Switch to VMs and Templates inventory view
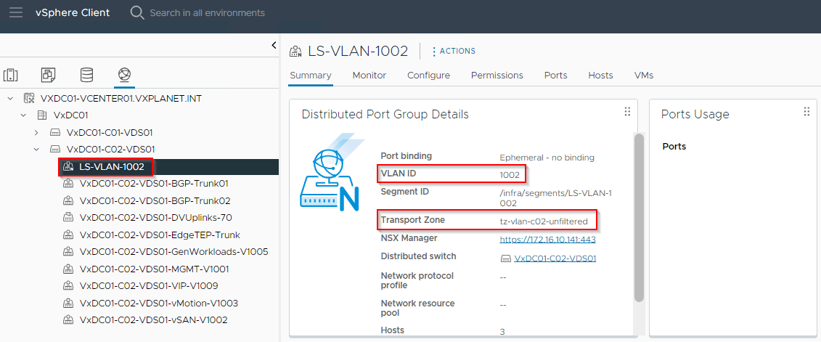Screen dimensions: 821x342 [49, 75]
